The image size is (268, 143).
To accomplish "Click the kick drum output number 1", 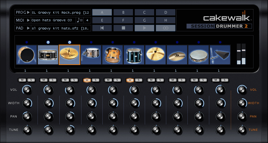I will (25, 70).
